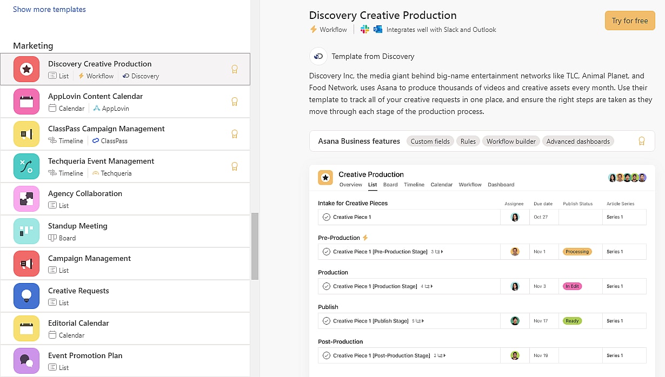Open the Dashboard tab in Creative Production
665x377 pixels.
click(x=501, y=185)
